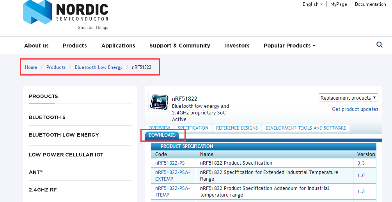Open Support & Community menu

(x=179, y=46)
